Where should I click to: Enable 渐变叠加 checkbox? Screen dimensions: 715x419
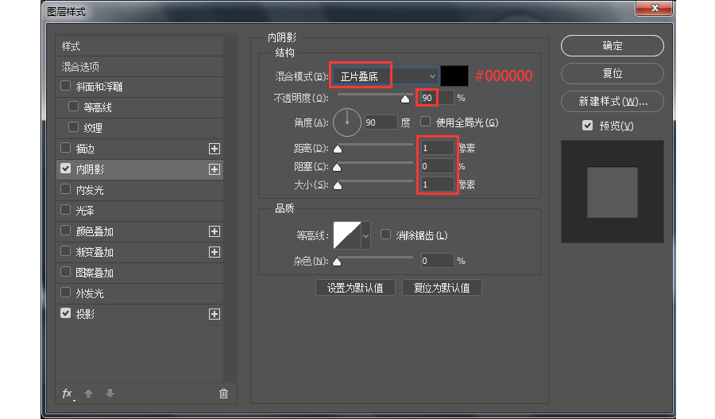click(x=66, y=251)
